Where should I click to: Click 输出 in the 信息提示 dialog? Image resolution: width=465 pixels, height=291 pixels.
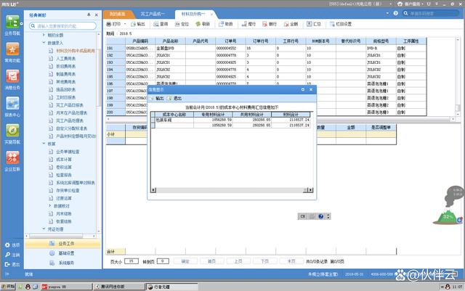[x=157, y=98]
